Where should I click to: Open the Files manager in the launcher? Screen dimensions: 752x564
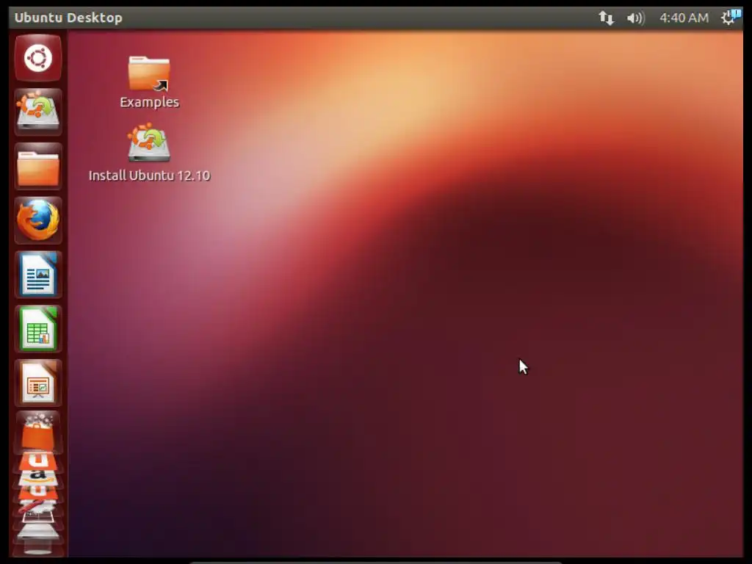pos(38,166)
